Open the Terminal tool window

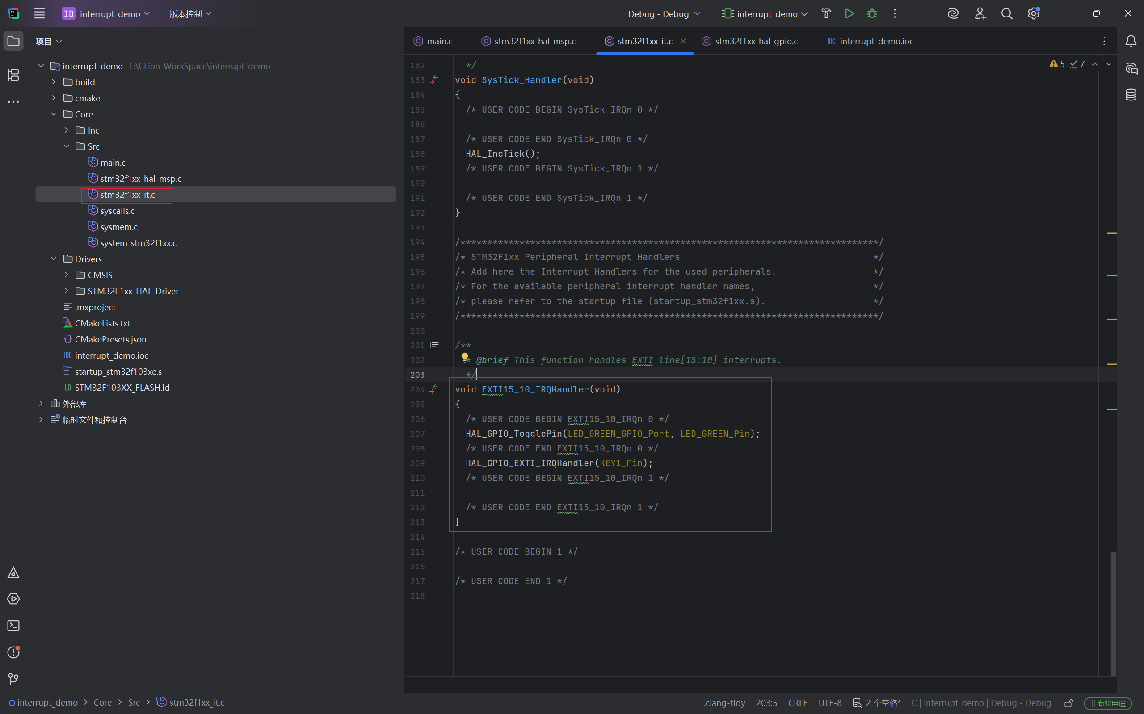coord(13,626)
